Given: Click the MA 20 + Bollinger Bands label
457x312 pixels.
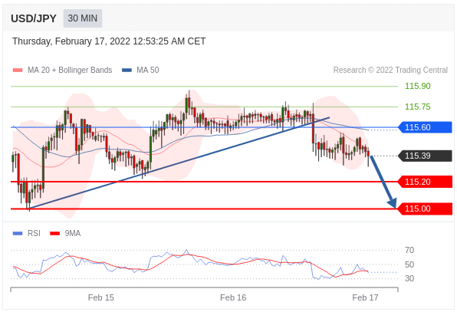Looking at the screenshot, I should pos(70,71).
